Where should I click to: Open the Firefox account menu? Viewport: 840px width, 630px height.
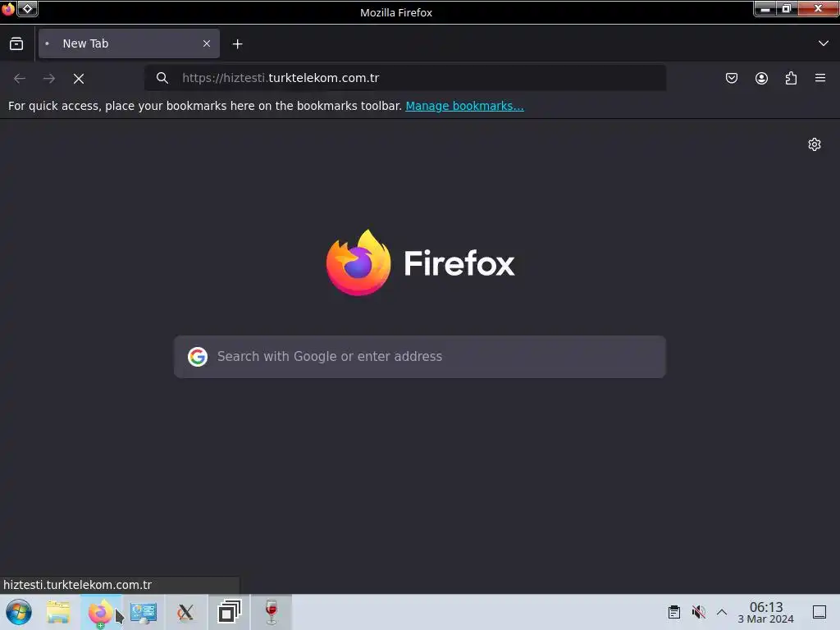[x=761, y=78]
